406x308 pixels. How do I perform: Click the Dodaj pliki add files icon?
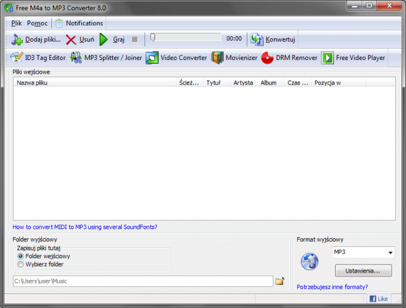pos(17,39)
